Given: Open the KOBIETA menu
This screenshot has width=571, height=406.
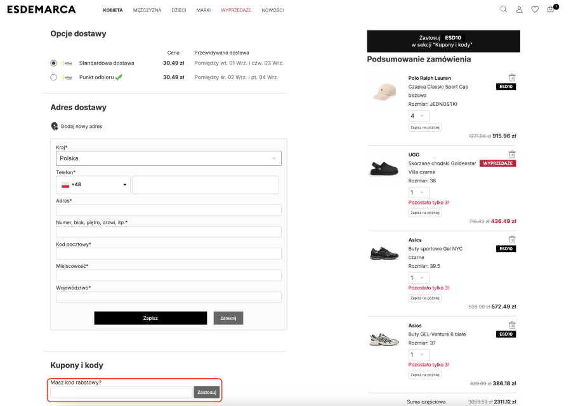Looking at the screenshot, I should click(113, 10).
